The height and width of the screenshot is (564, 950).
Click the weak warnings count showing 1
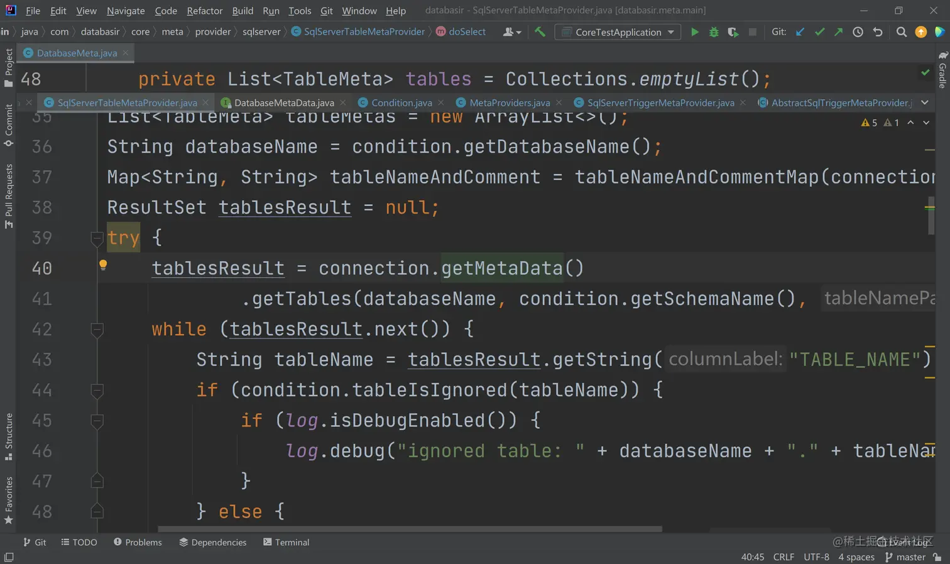point(892,122)
